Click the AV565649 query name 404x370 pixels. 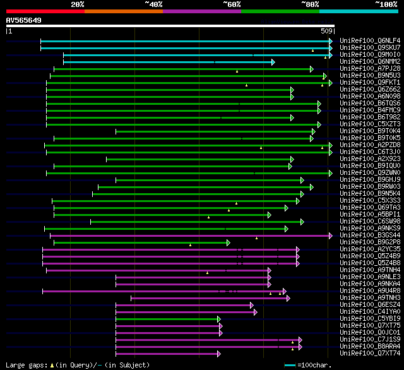pyautogui.click(x=24, y=20)
